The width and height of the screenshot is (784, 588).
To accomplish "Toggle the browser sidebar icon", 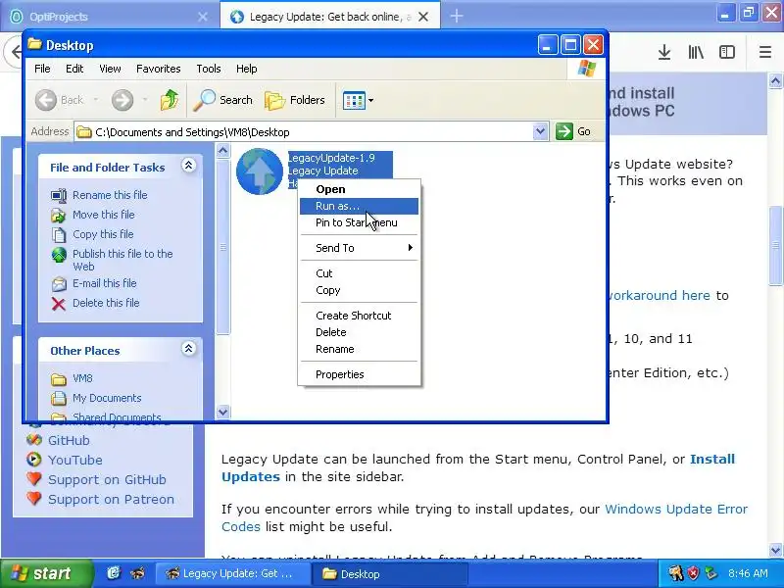I will point(727,52).
